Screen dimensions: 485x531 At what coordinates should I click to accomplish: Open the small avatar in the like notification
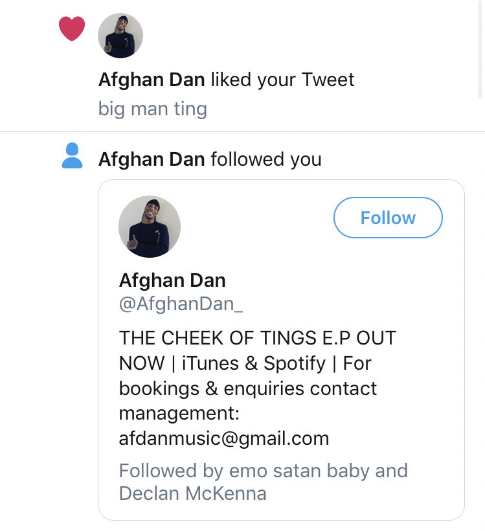120,36
